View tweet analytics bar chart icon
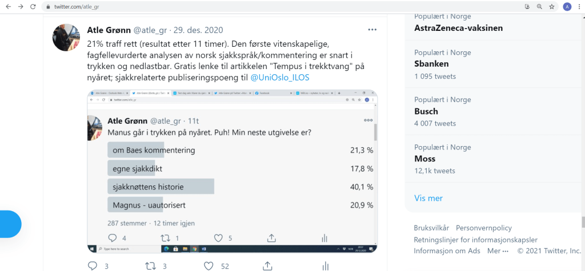585x271 pixels. (x=325, y=265)
